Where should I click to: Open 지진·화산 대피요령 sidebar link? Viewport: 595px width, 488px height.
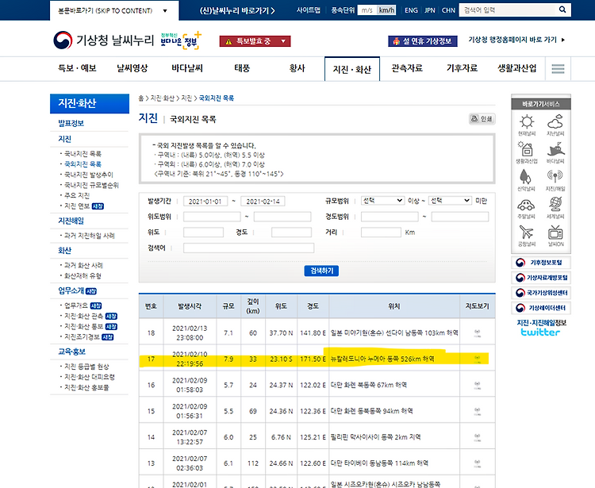89,377
